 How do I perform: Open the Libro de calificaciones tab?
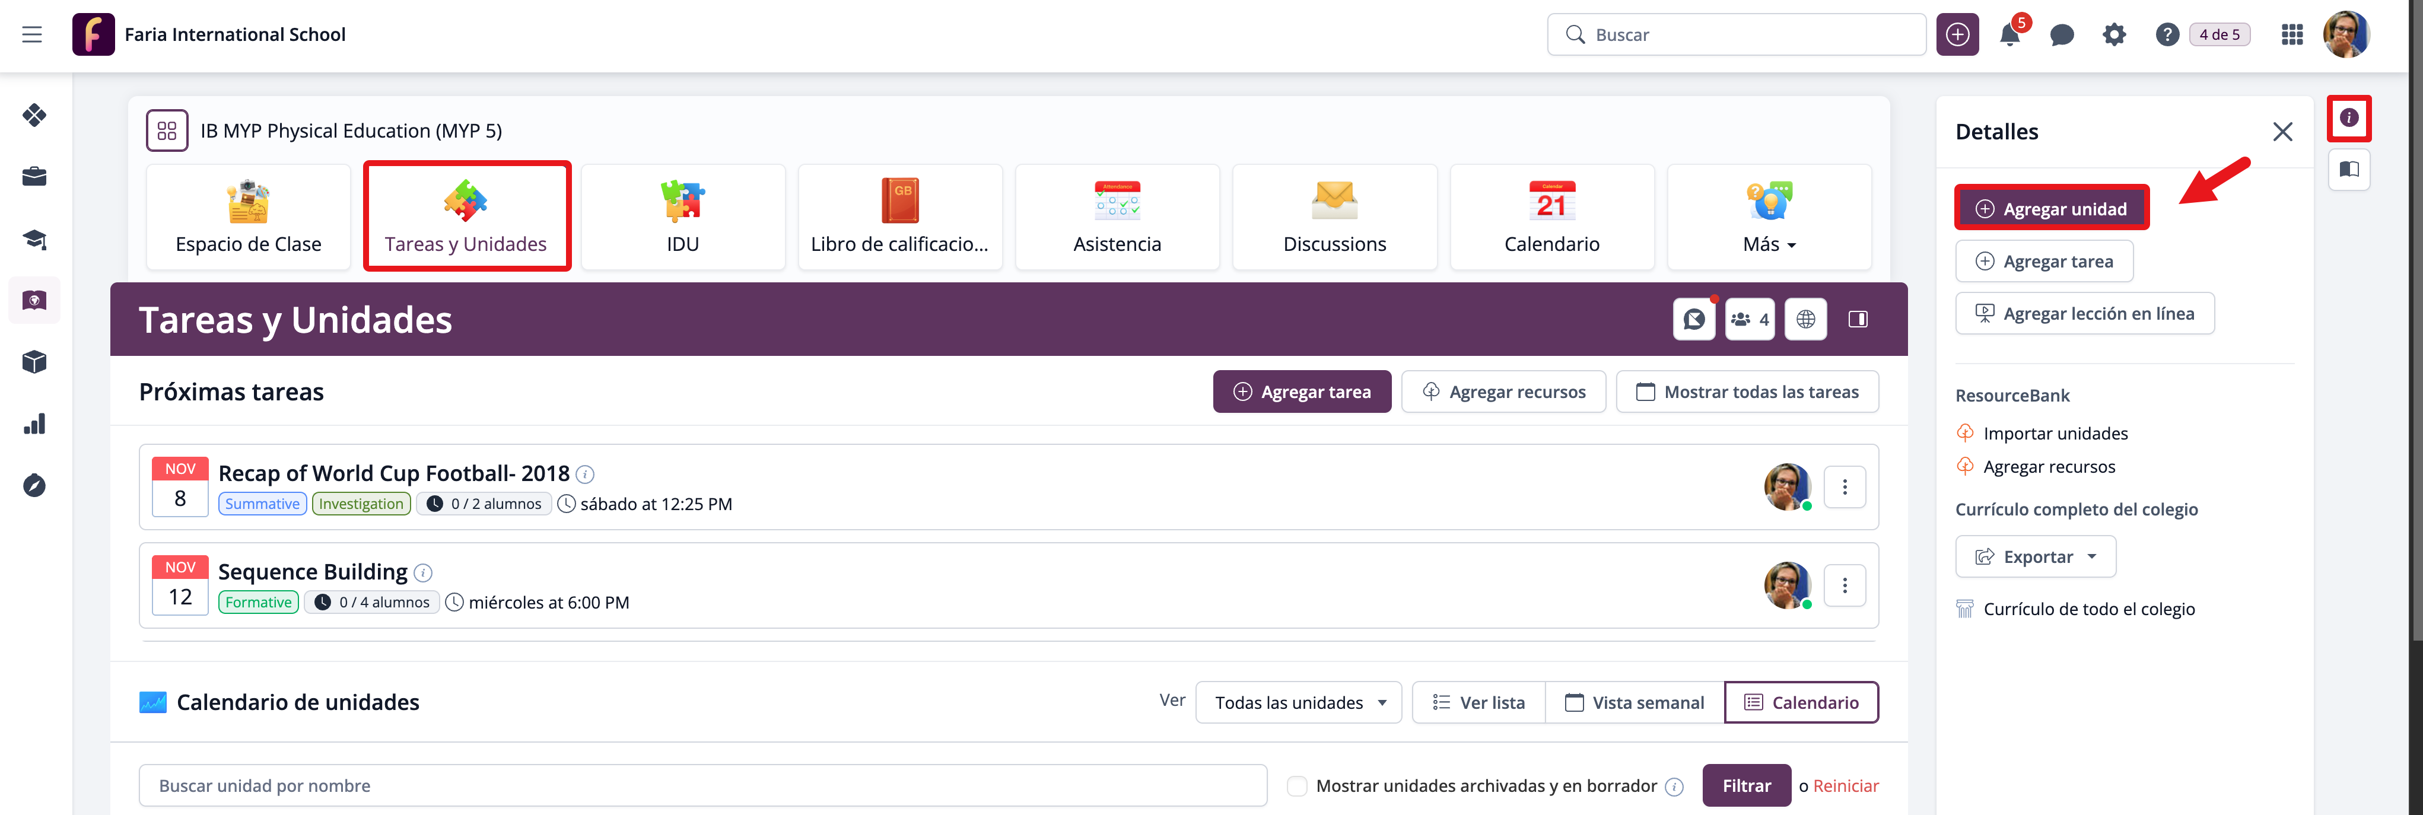point(899,218)
